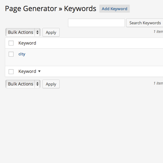163x163 pixels.
Task: Check the box next to city
Action: pyautogui.click(x=11, y=54)
